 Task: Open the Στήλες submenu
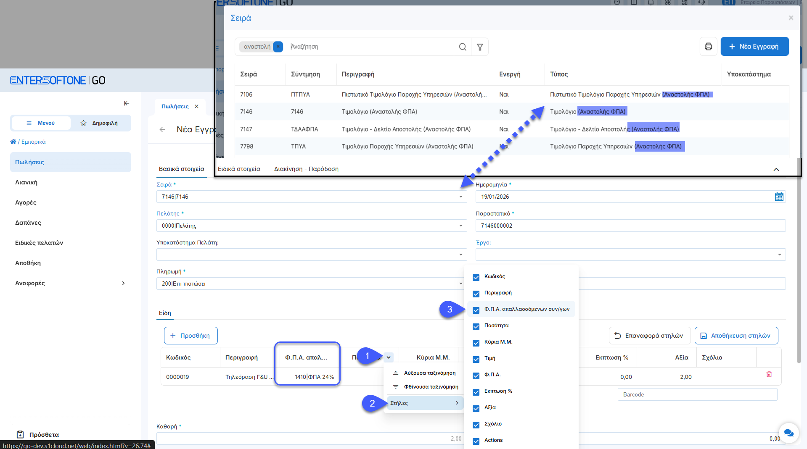424,403
